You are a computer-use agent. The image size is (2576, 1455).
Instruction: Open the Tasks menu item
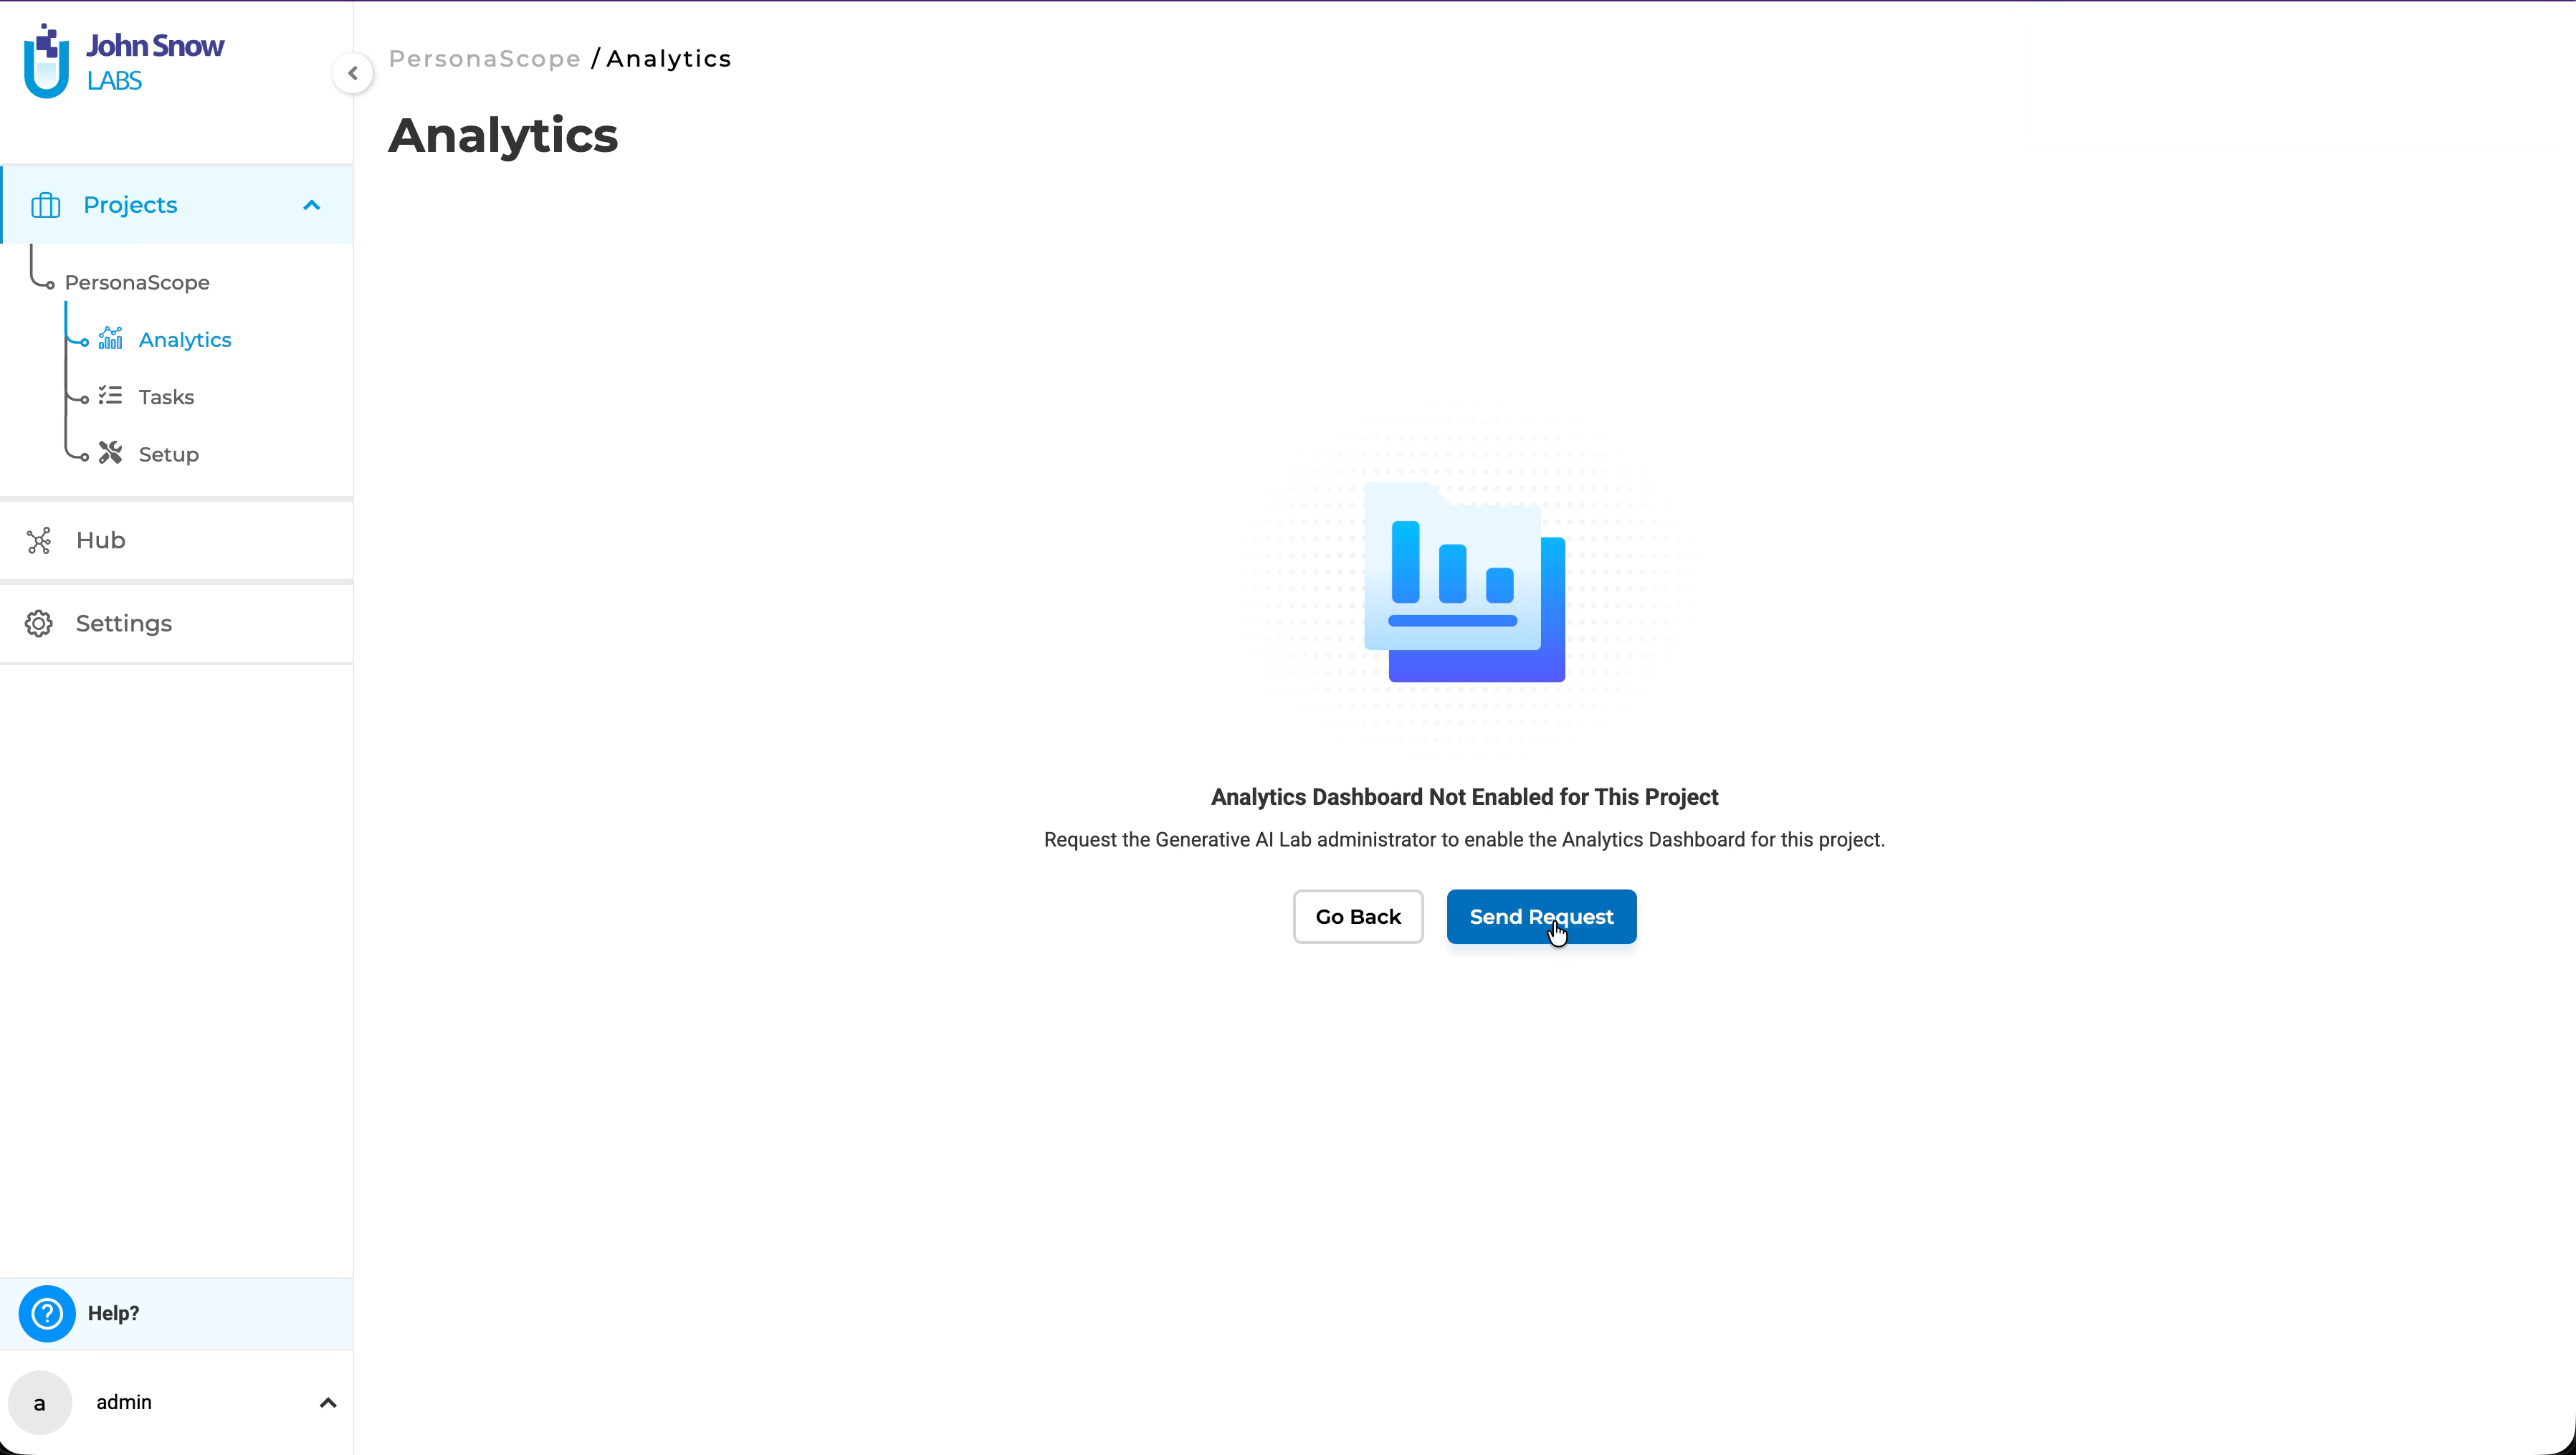(x=166, y=397)
